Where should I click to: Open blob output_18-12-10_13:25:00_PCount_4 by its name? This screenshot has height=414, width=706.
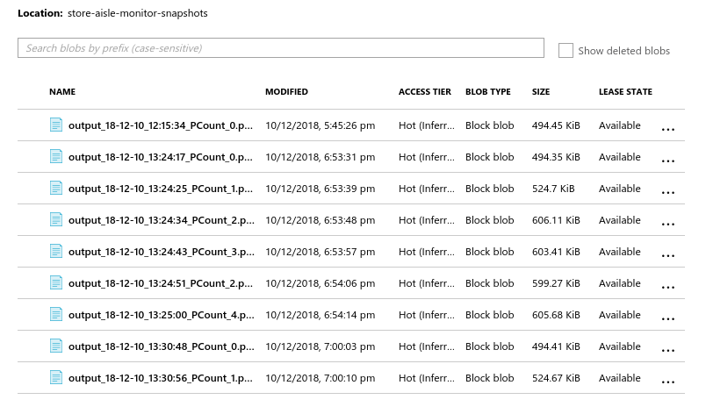click(x=161, y=315)
